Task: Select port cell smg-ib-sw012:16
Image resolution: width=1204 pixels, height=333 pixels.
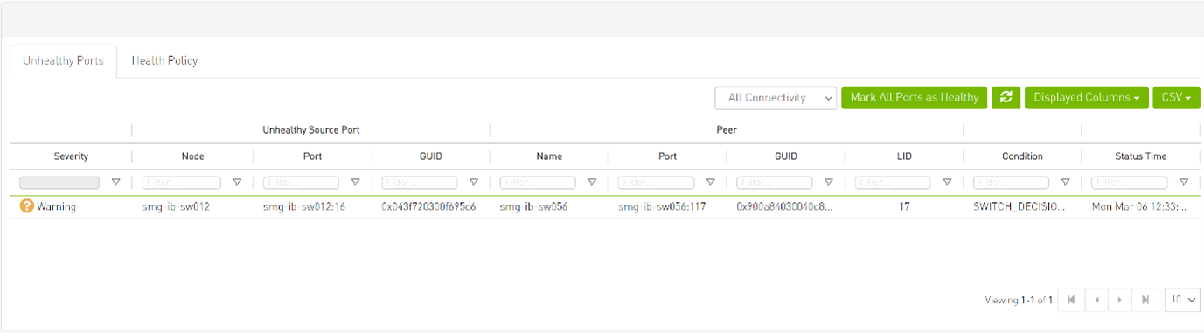Action: coord(303,207)
